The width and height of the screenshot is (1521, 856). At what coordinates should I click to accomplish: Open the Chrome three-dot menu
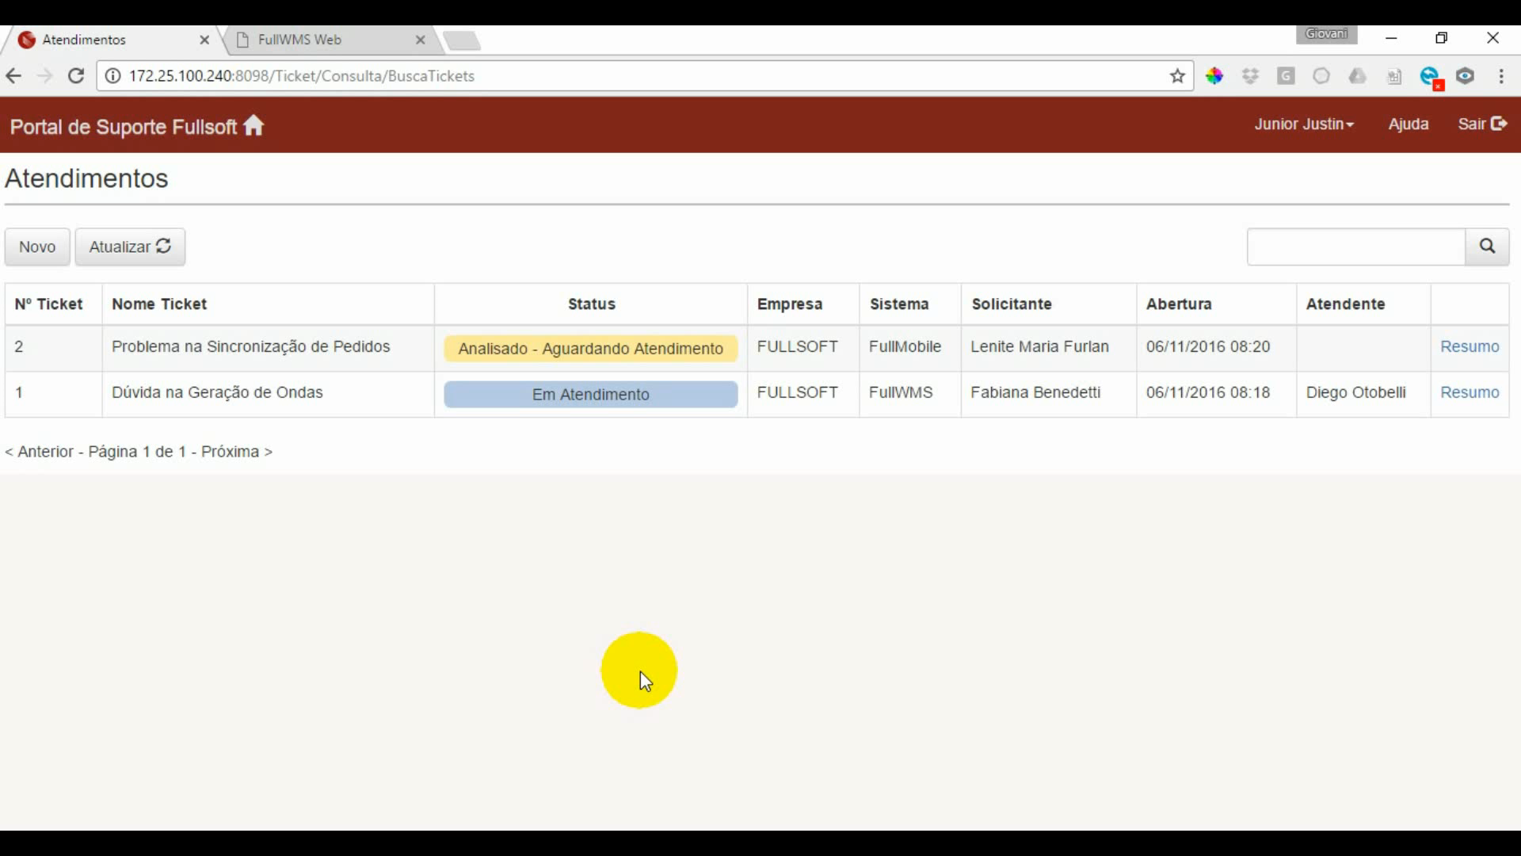(x=1501, y=76)
